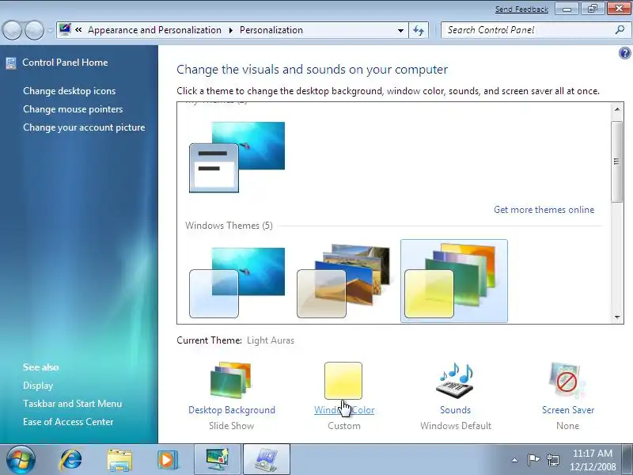Select the blue Windows 7 theme thumbnail
Screen dimensions: 633x475
[x=237, y=283]
